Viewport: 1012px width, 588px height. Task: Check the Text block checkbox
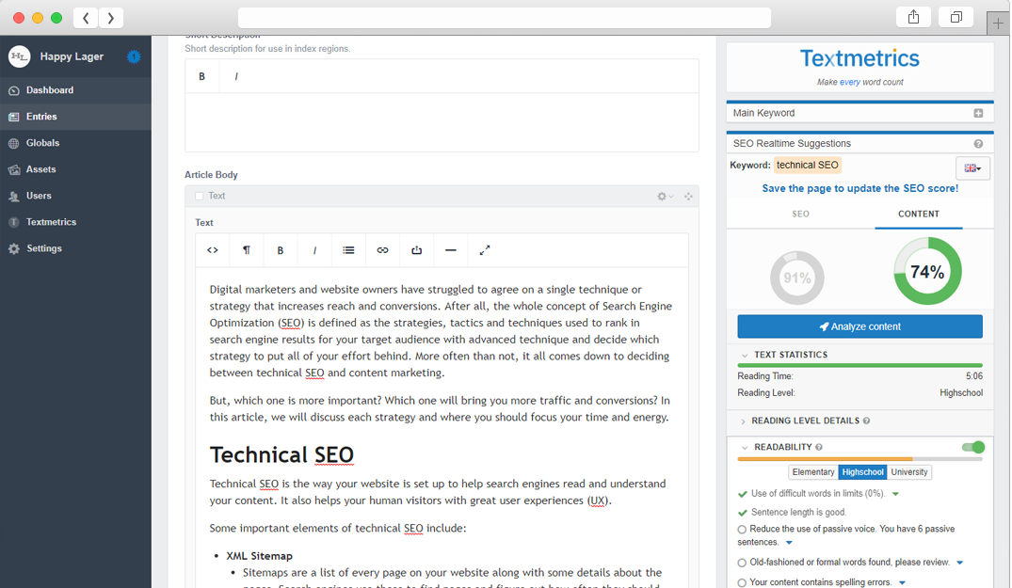point(200,196)
